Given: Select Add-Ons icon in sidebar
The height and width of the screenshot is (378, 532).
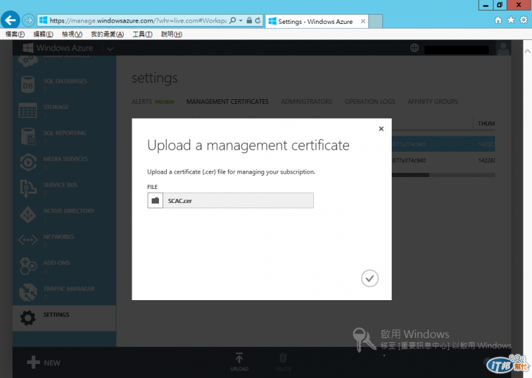Looking at the screenshot, I should click(x=28, y=266).
